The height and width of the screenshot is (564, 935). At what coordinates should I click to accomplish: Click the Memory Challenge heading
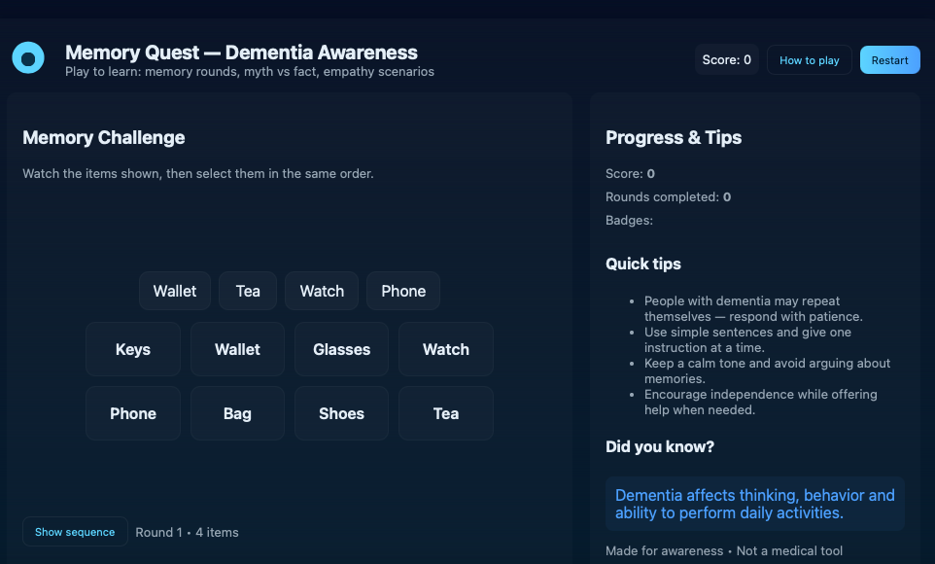tap(104, 138)
